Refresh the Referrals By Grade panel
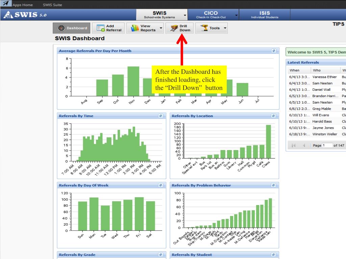This screenshot has width=346, height=259. coord(160,255)
